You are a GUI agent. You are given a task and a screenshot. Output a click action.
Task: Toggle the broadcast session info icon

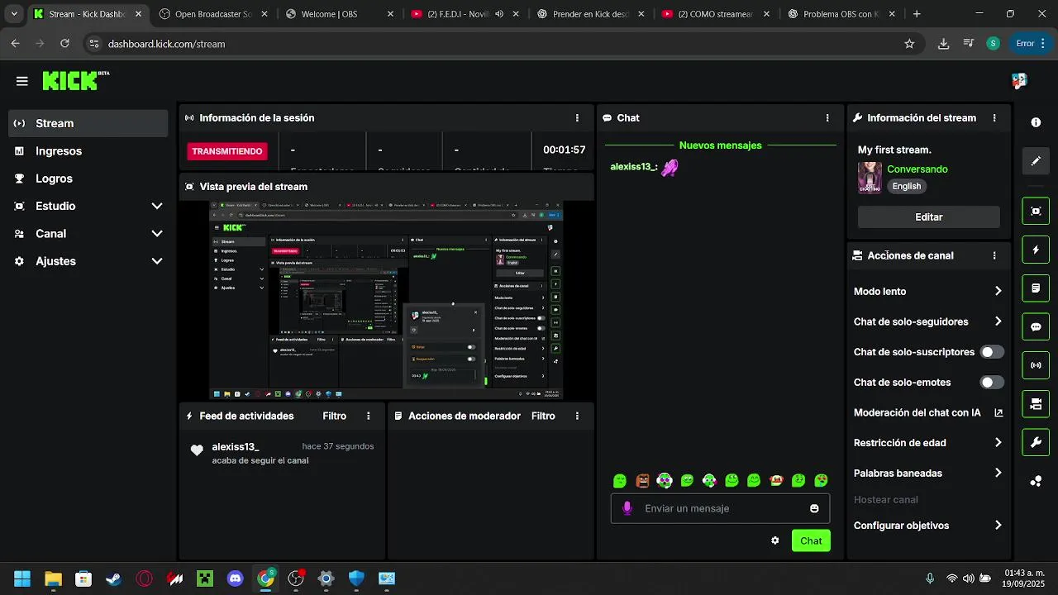[1036, 365]
